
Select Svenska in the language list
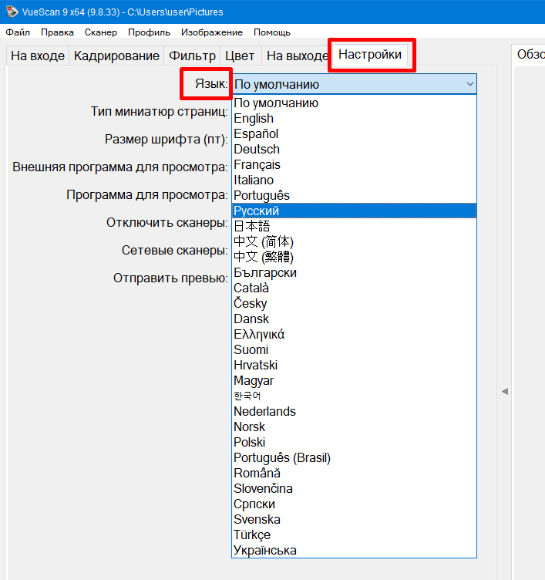click(x=354, y=519)
